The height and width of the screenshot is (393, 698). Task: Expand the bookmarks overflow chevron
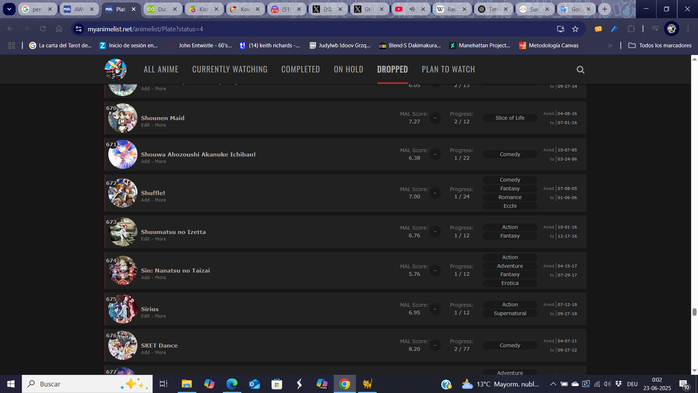click(x=610, y=45)
